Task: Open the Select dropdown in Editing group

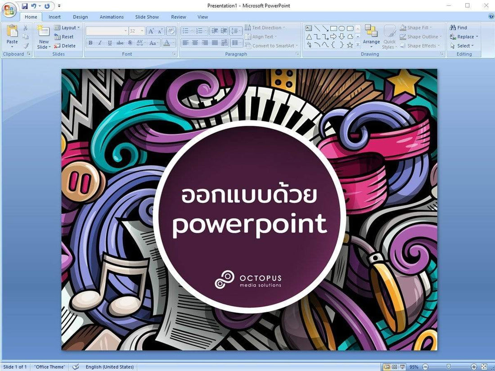Action: click(x=463, y=45)
